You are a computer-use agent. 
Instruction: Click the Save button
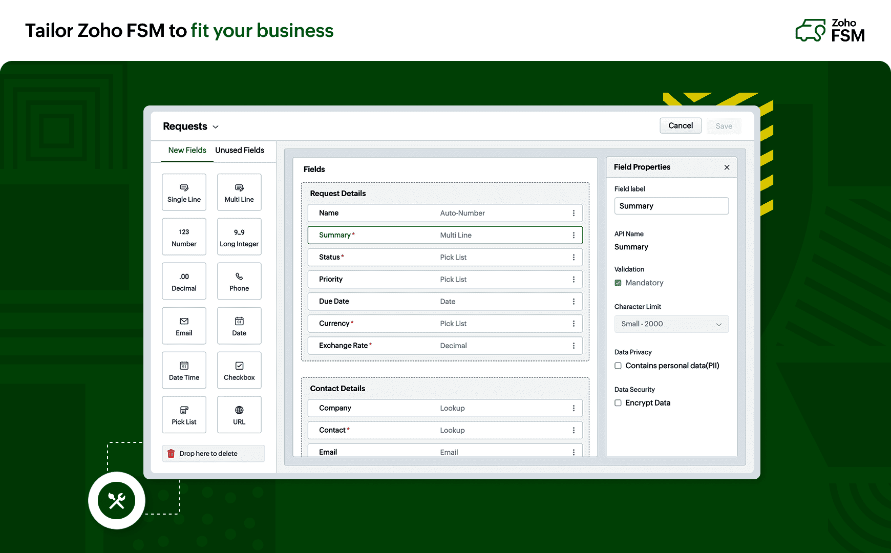(x=724, y=126)
